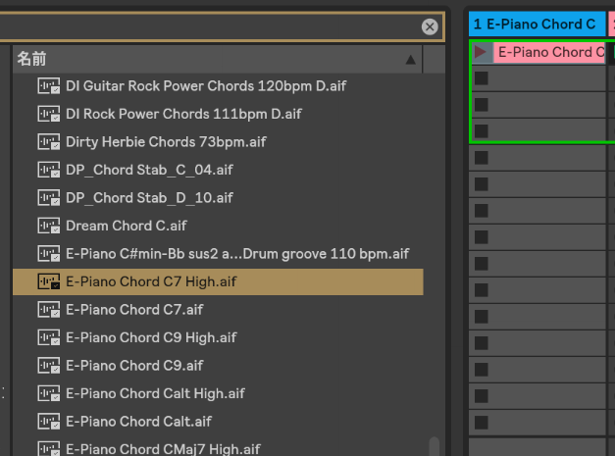The image size is (615, 456).
Task: Select E-Piano Chord C7.aif file
Action: [134, 310]
